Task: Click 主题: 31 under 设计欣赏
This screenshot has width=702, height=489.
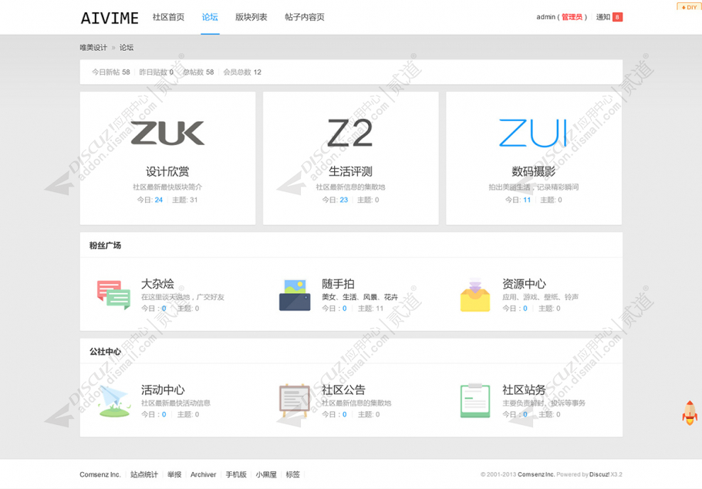Action: (185, 200)
